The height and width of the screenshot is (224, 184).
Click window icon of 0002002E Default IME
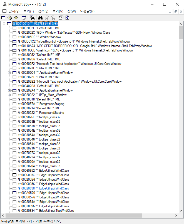14,28
